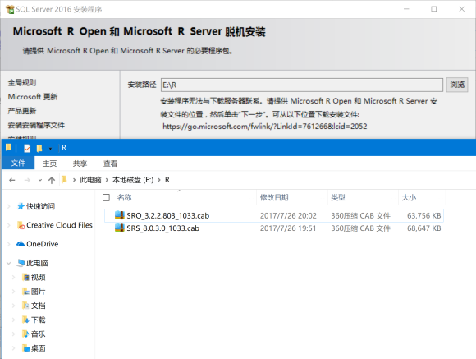Sort files by the 大小 column
This screenshot has width=476, height=359.
click(409, 198)
